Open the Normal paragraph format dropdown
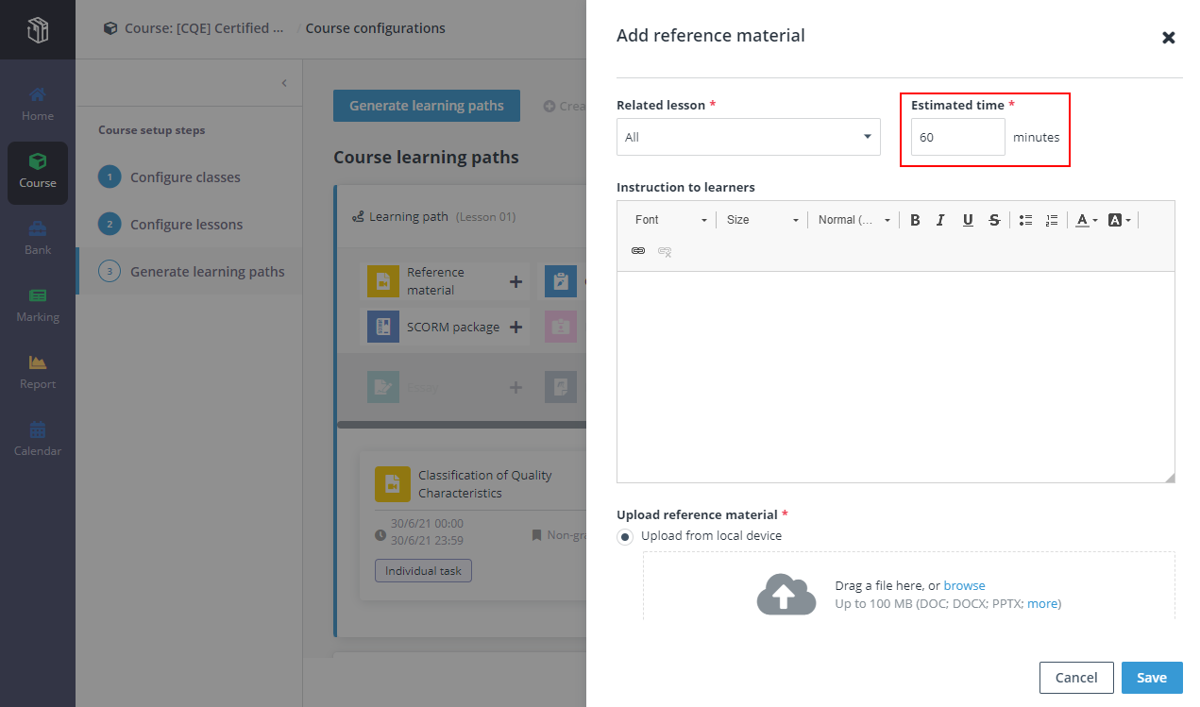The width and height of the screenshot is (1200, 707). point(854,220)
